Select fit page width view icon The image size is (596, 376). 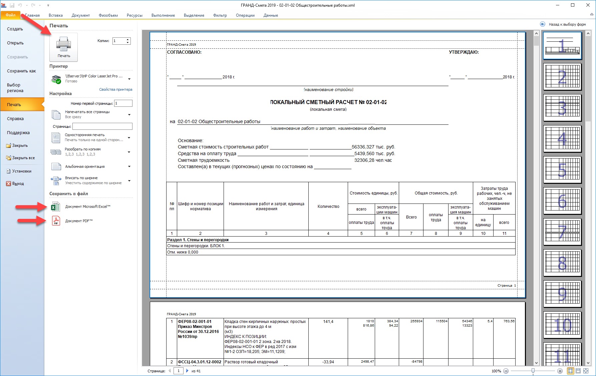pyautogui.click(x=578, y=371)
